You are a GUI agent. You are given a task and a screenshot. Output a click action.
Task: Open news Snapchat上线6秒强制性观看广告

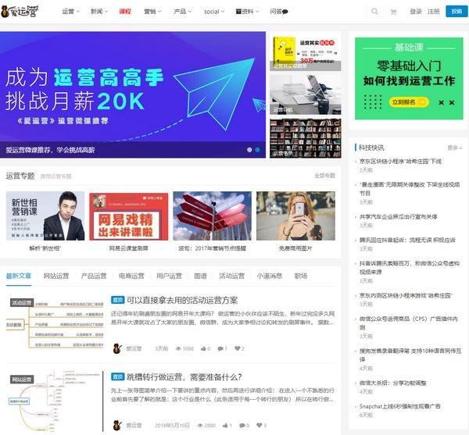(400, 406)
